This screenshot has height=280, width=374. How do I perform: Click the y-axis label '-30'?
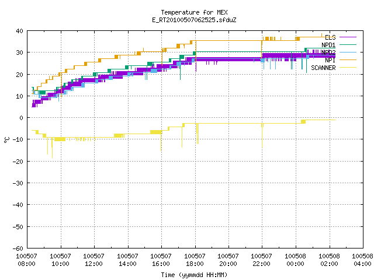pos(18,183)
